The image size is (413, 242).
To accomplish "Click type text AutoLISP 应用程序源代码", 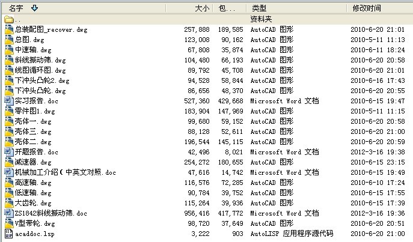I will pos(292,234).
